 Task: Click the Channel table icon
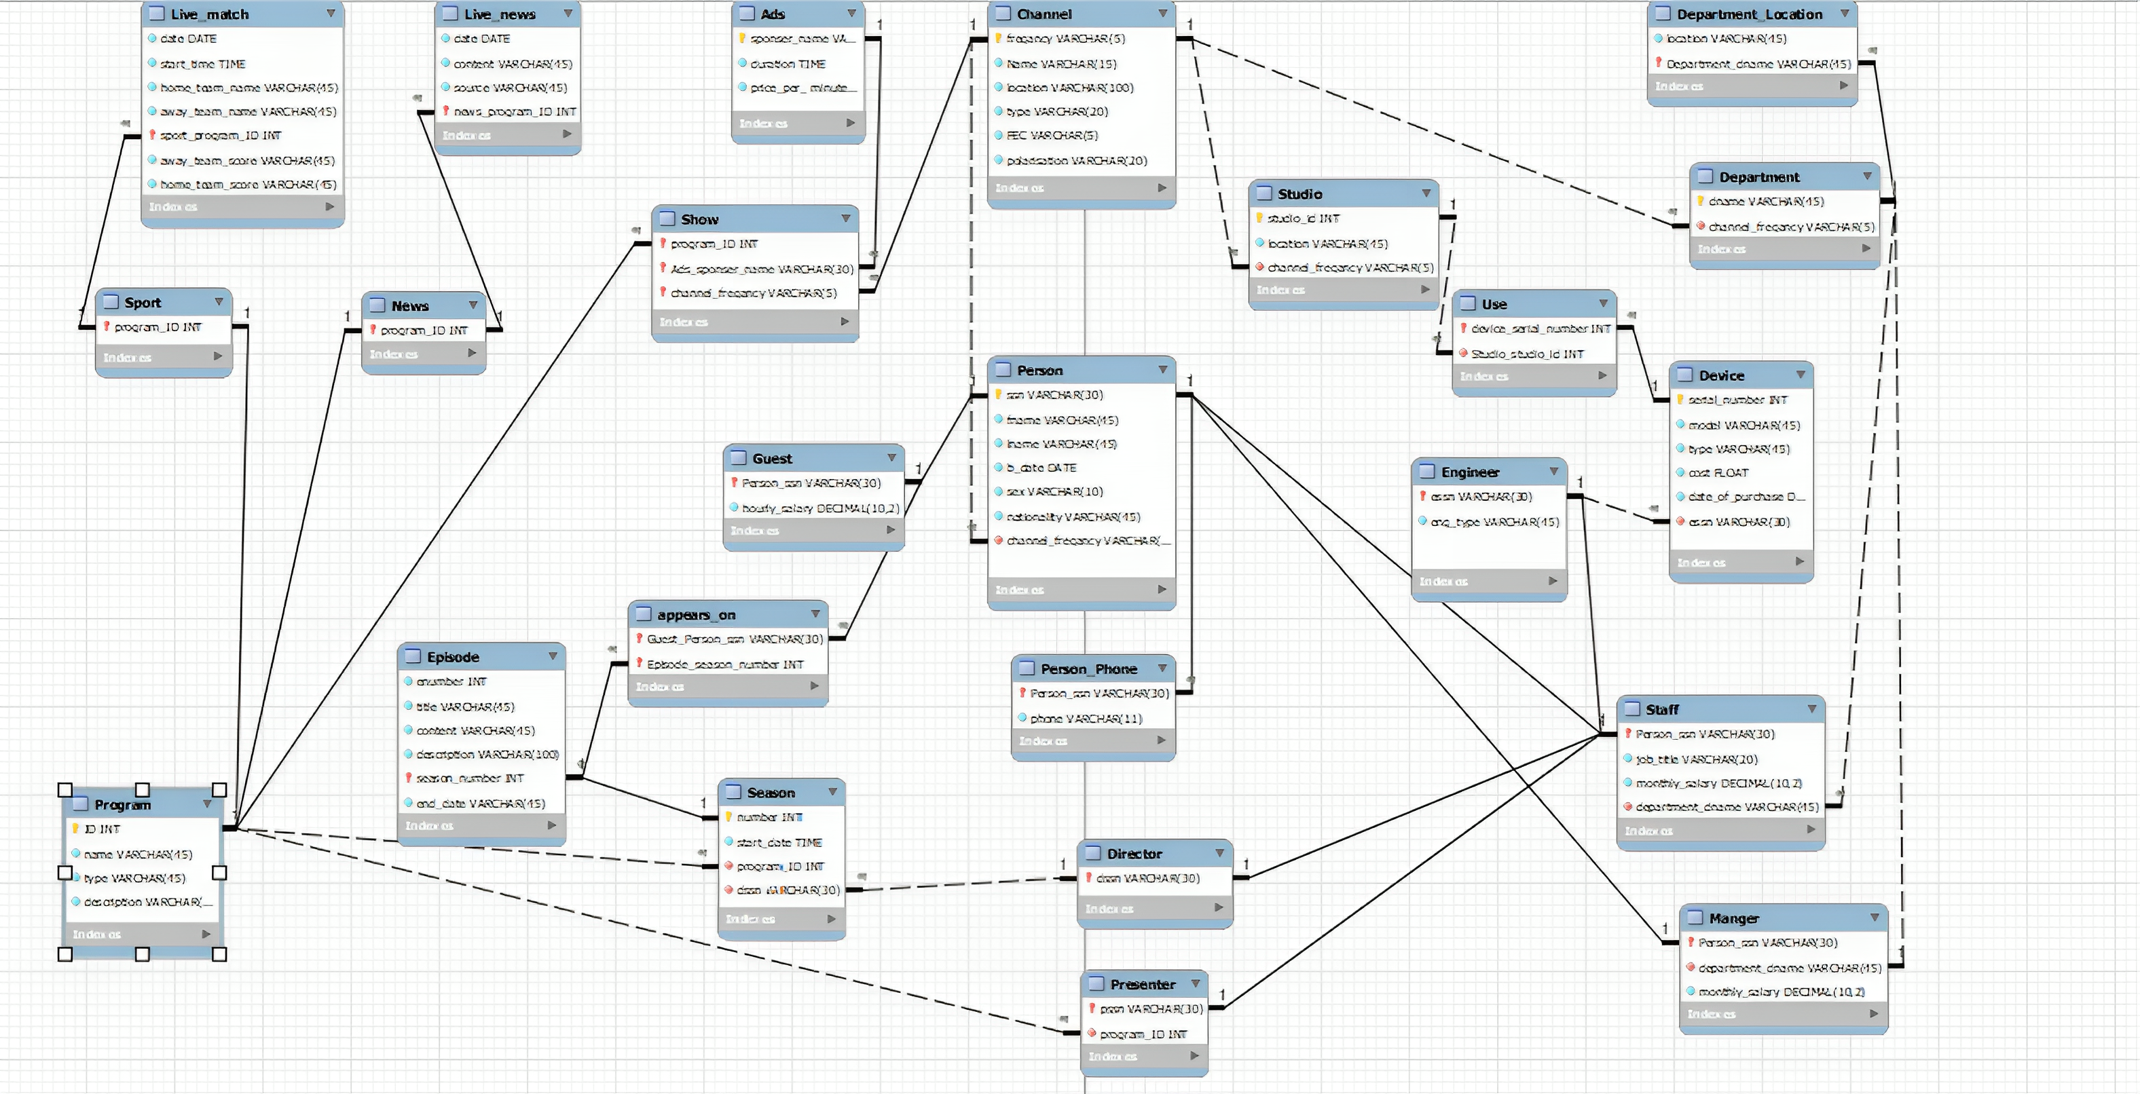[x=1003, y=14]
